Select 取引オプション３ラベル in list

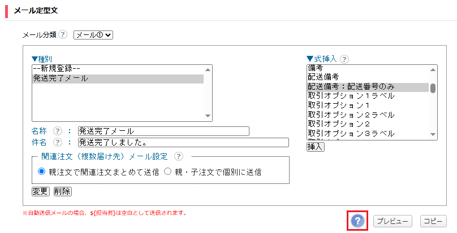(x=368, y=134)
